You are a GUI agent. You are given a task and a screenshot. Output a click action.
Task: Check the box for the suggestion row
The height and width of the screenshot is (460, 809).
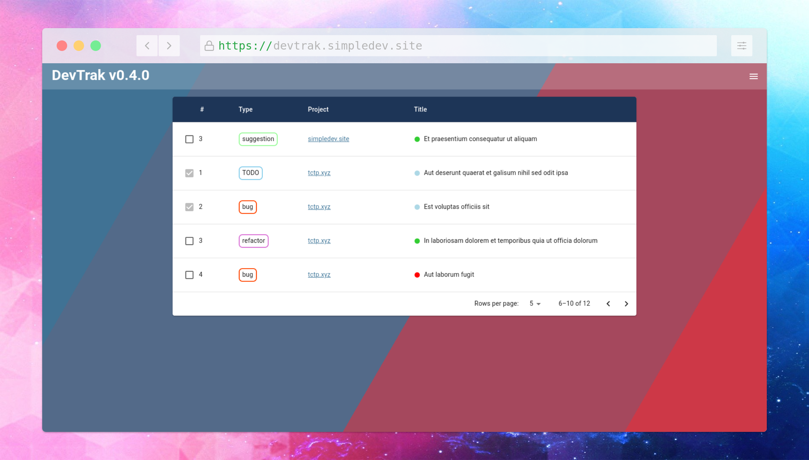[x=189, y=139]
